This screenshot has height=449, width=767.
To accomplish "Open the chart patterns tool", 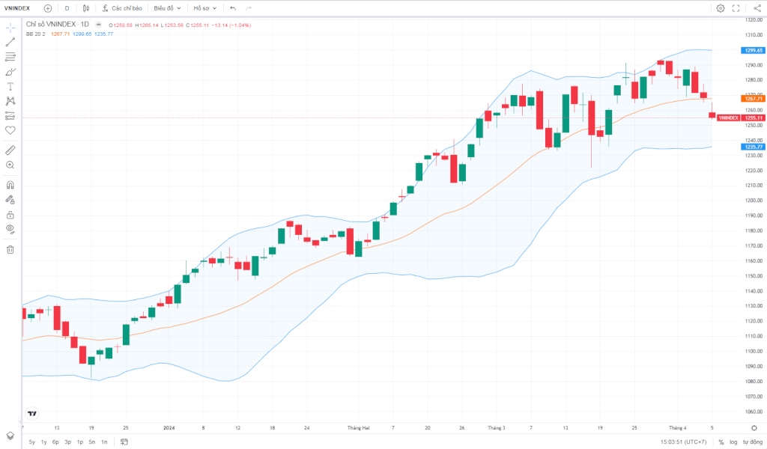I will coord(10,101).
